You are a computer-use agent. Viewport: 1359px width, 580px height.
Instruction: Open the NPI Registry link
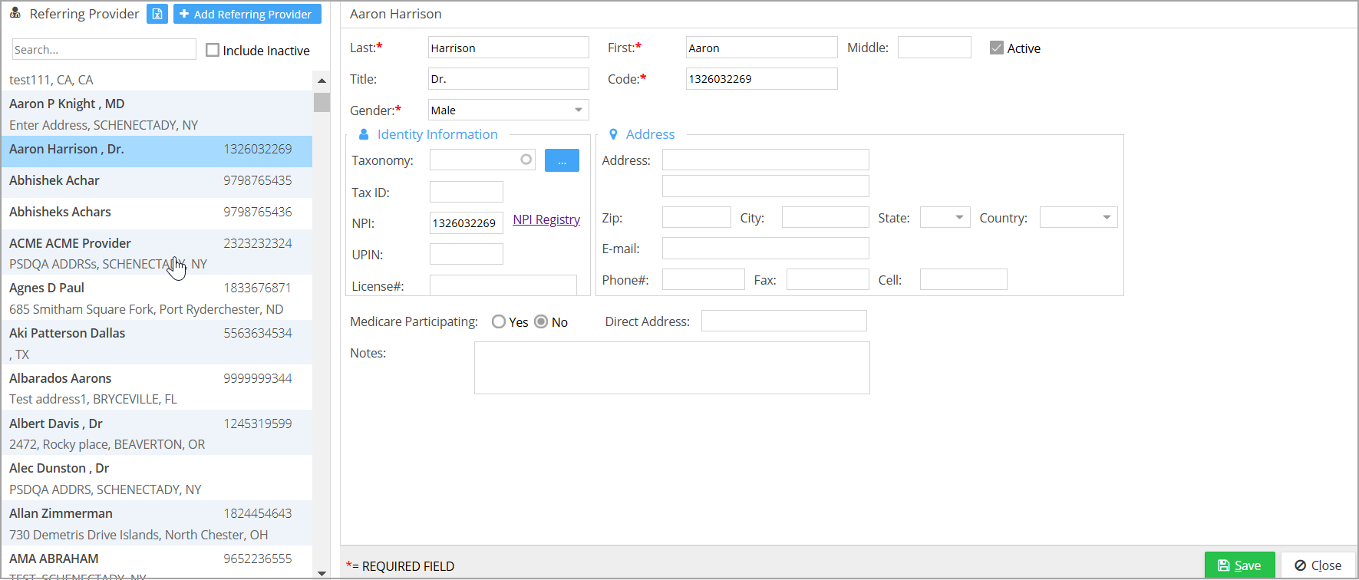(x=546, y=219)
